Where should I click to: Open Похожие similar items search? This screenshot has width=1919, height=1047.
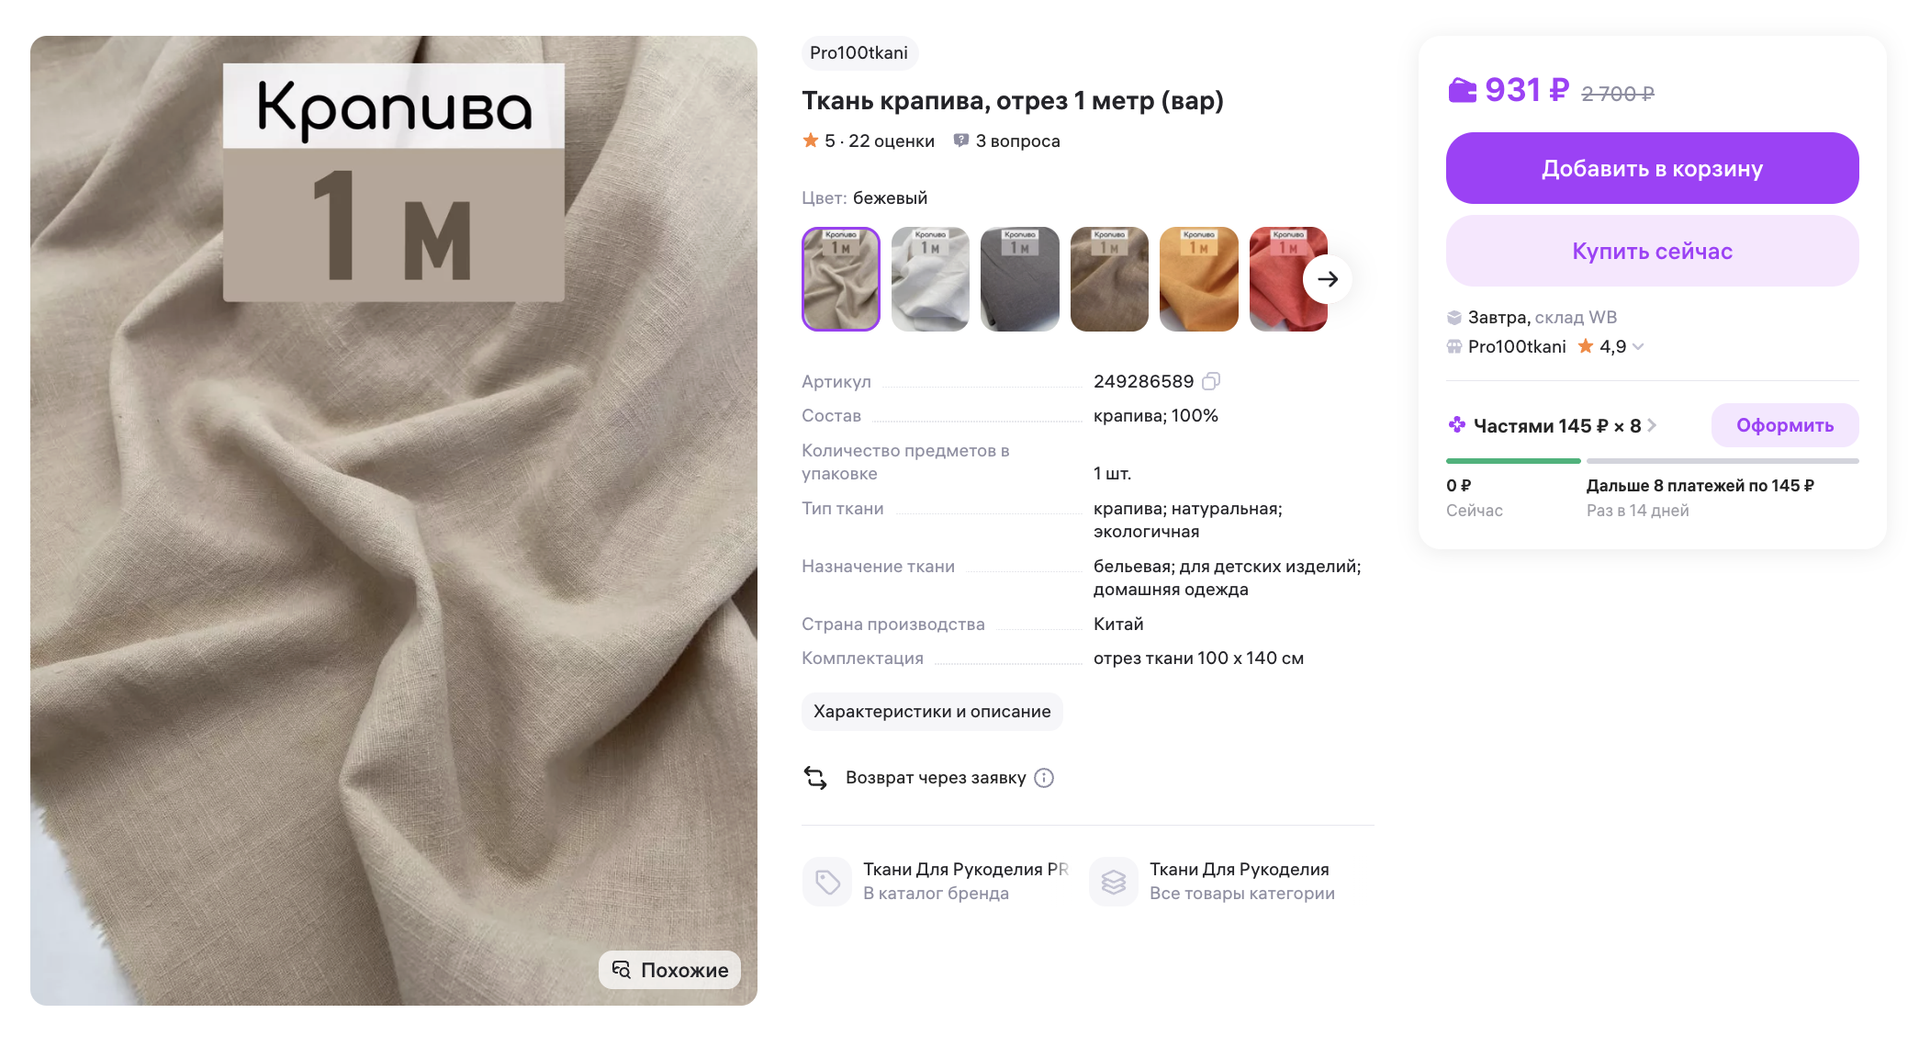(669, 970)
